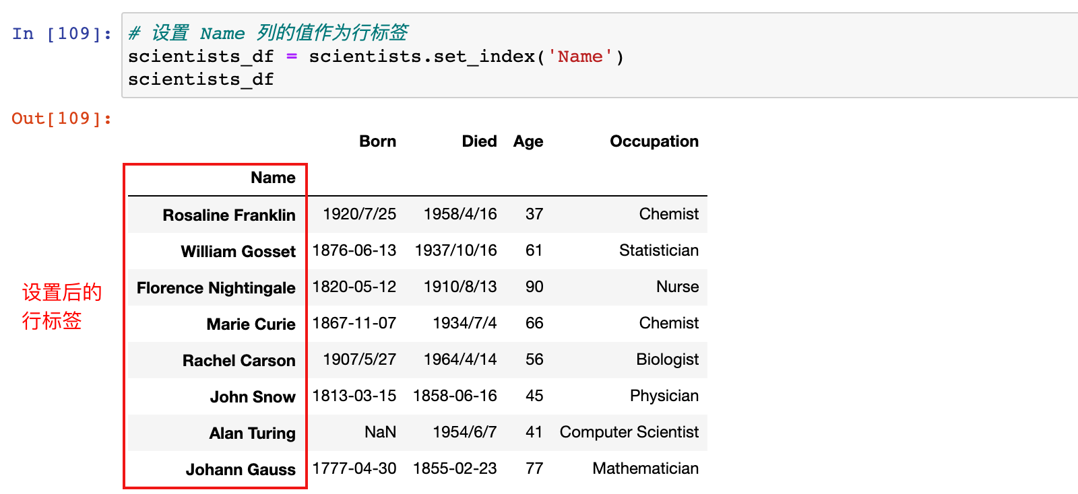Click the code input cell 109
Viewport: 1078px width, 494px height.
click(600, 55)
